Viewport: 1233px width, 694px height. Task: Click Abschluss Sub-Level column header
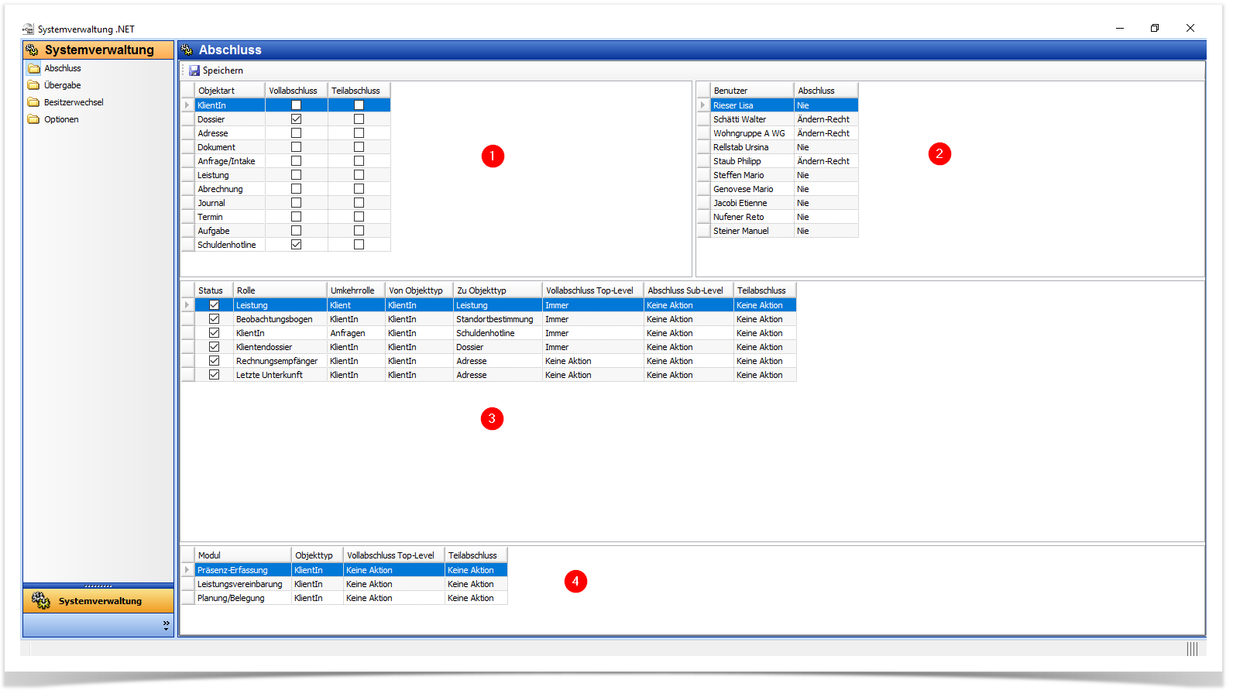tap(688, 290)
